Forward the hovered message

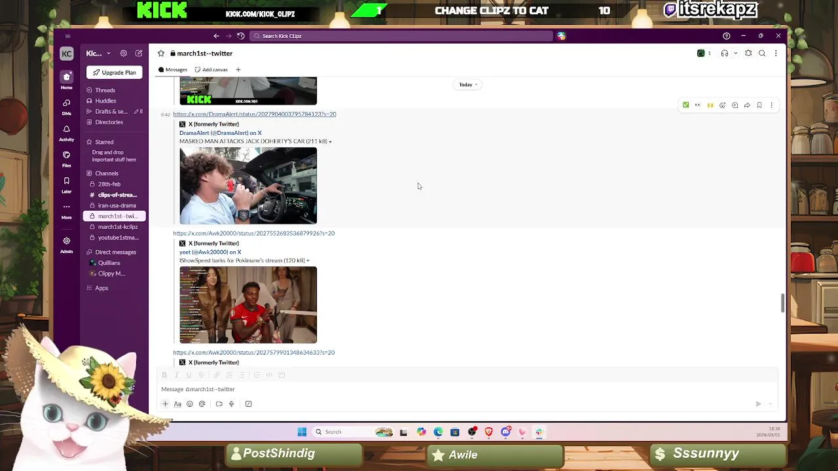pyautogui.click(x=747, y=105)
